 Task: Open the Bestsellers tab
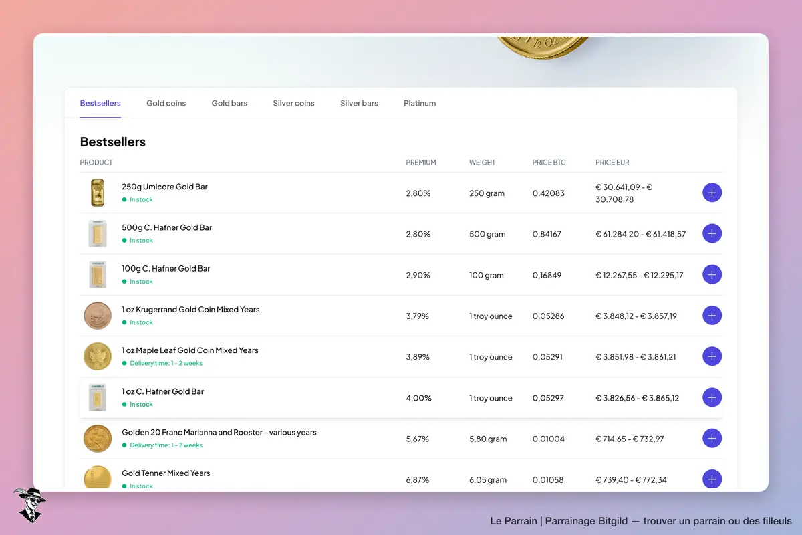pyautogui.click(x=100, y=103)
